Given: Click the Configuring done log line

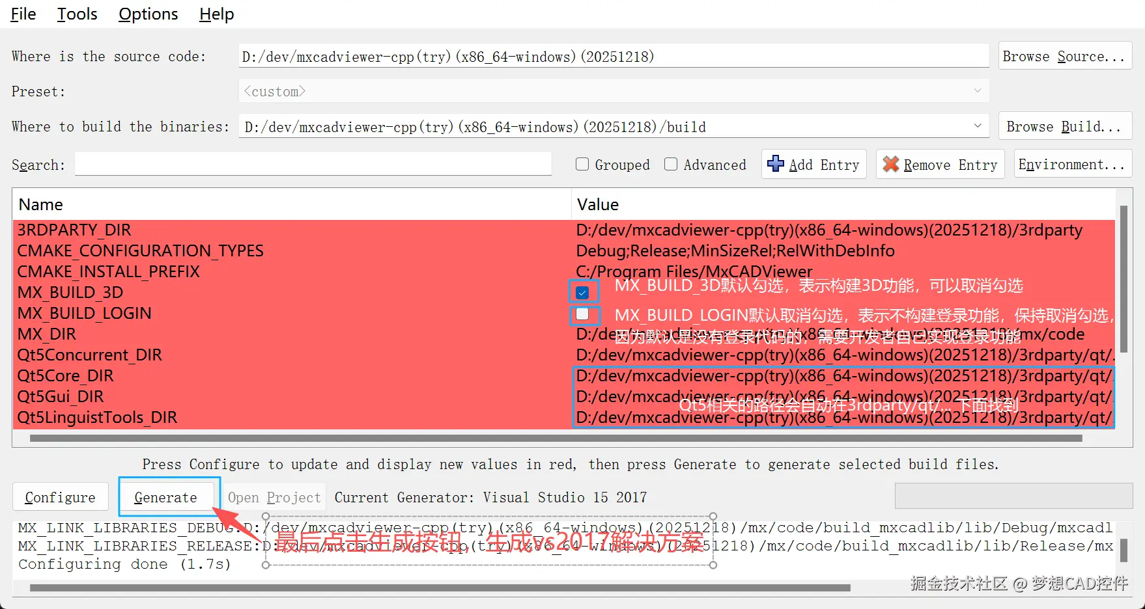Looking at the screenshot, I should pos(124,564).
